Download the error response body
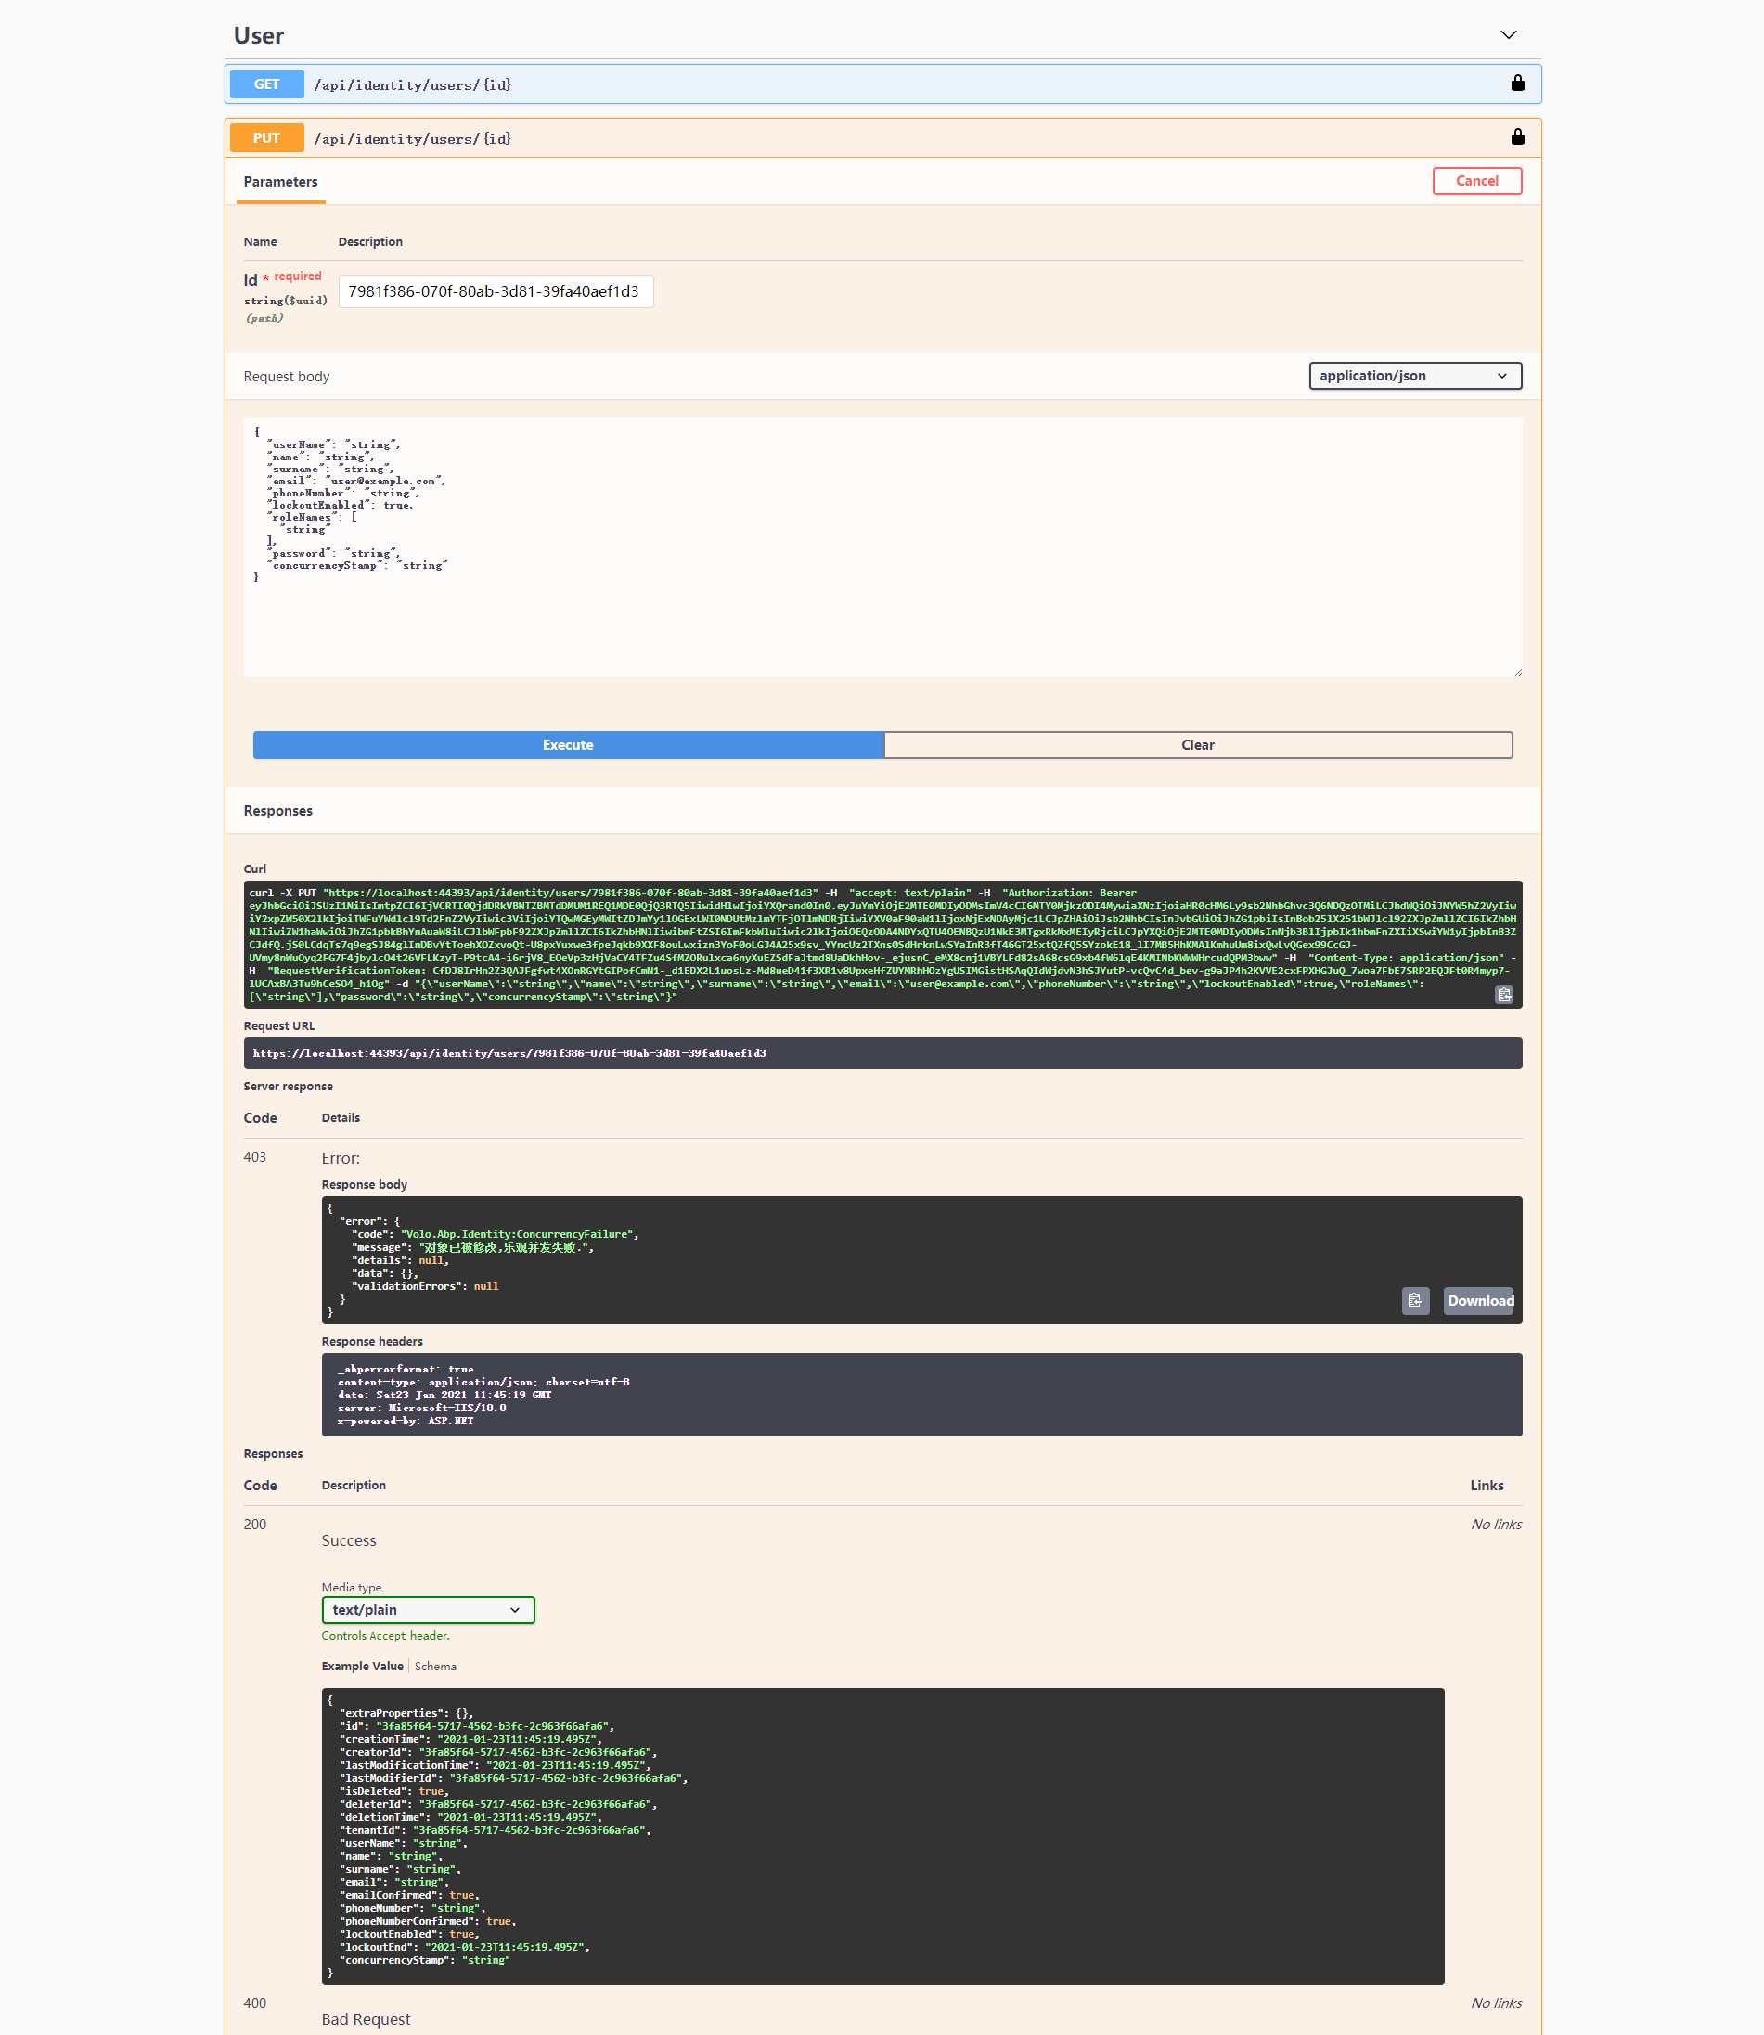Image resolution: width=1764 pixels, height=2035 pixels. [x=1479, y=1301]
